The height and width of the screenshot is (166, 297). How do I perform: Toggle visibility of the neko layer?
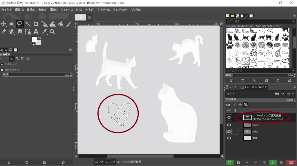pyautogui.click(x=229, y=132)
